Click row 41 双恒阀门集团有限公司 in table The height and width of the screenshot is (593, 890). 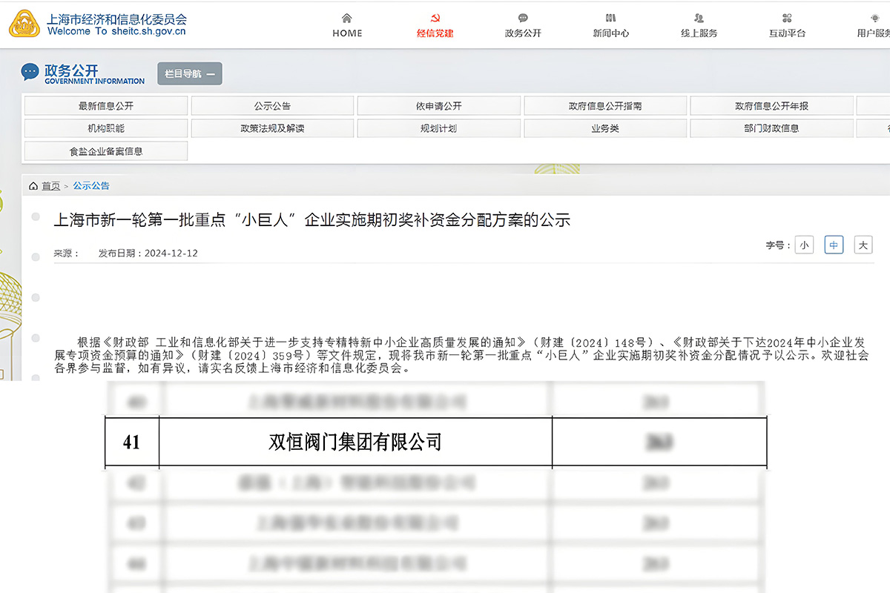[x=355, y=443]
